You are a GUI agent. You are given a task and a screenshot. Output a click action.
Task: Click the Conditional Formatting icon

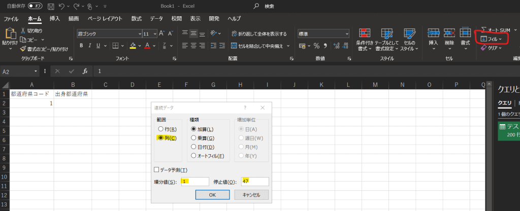tap(364, 33)
